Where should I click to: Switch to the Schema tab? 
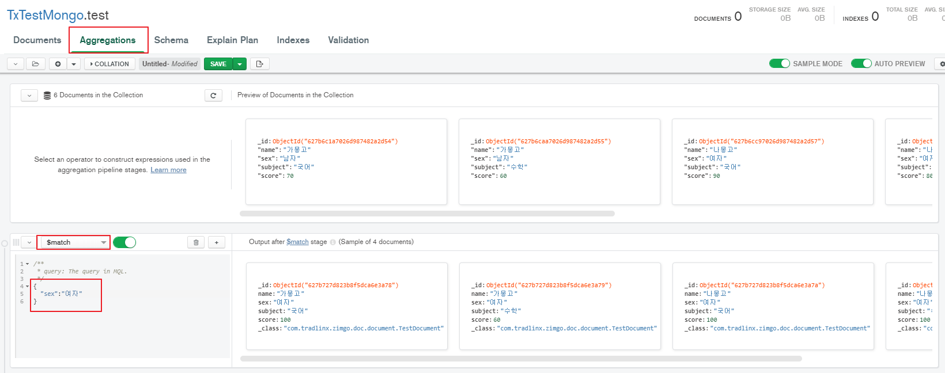click(171, 40)
